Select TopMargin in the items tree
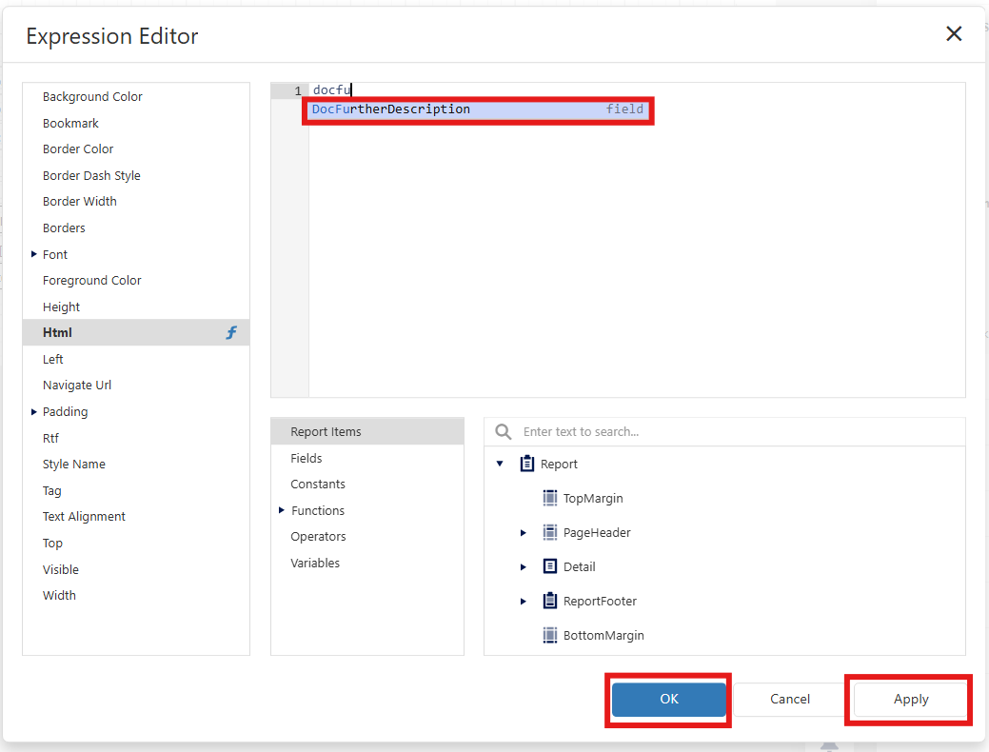Viewport: 989px width, 752px height. point(593,499)
